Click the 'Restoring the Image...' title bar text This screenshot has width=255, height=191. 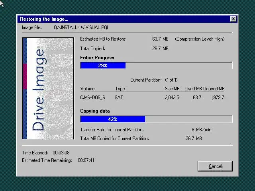[x=44, y=19]
